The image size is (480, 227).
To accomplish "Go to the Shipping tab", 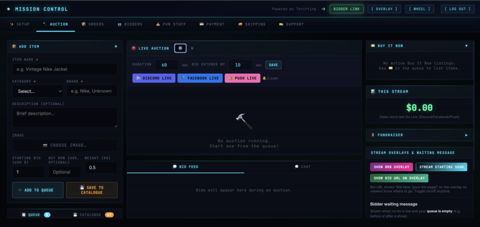I will (252, 24).
